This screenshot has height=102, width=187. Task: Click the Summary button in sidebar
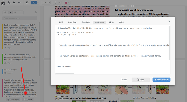pos(13,100)
